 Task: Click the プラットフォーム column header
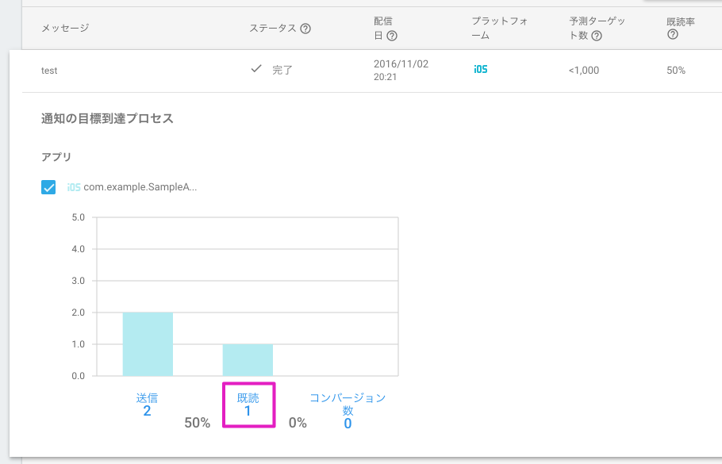[x=500, y=28]
